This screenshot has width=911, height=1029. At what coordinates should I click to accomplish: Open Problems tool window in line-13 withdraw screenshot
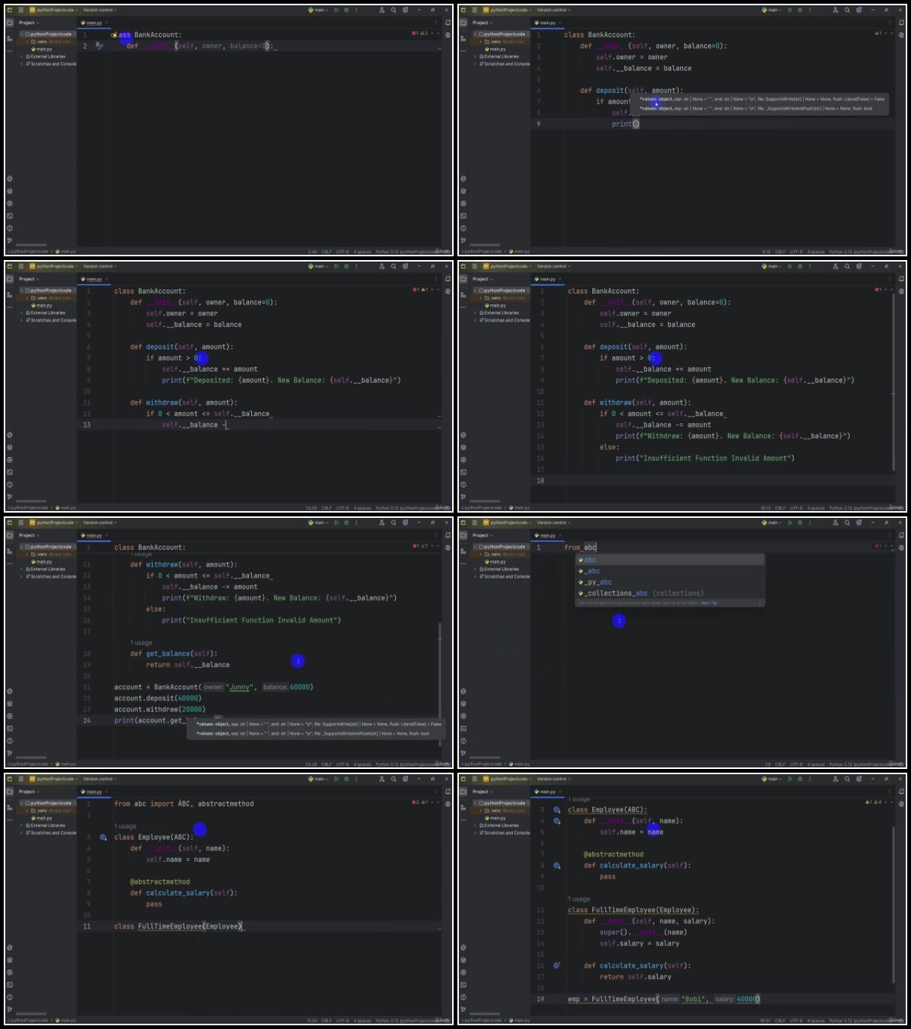tap(10, 484)
